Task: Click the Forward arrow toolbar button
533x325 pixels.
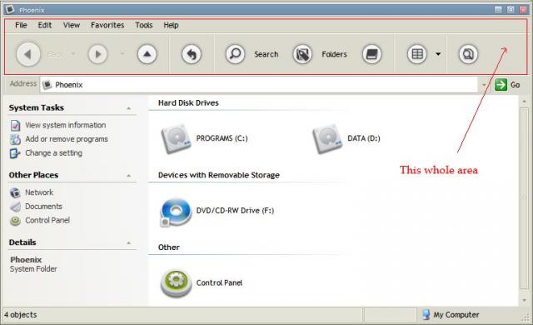Action: [97, 54]
